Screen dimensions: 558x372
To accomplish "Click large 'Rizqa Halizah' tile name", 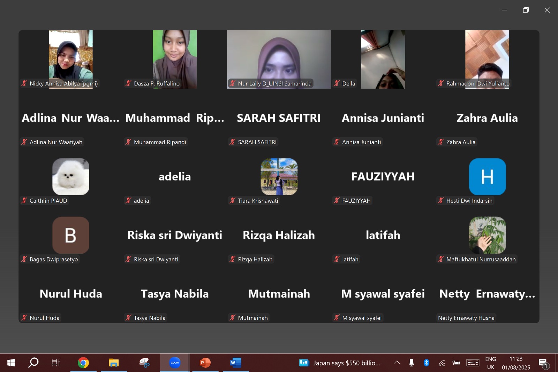I will point(279,235).
